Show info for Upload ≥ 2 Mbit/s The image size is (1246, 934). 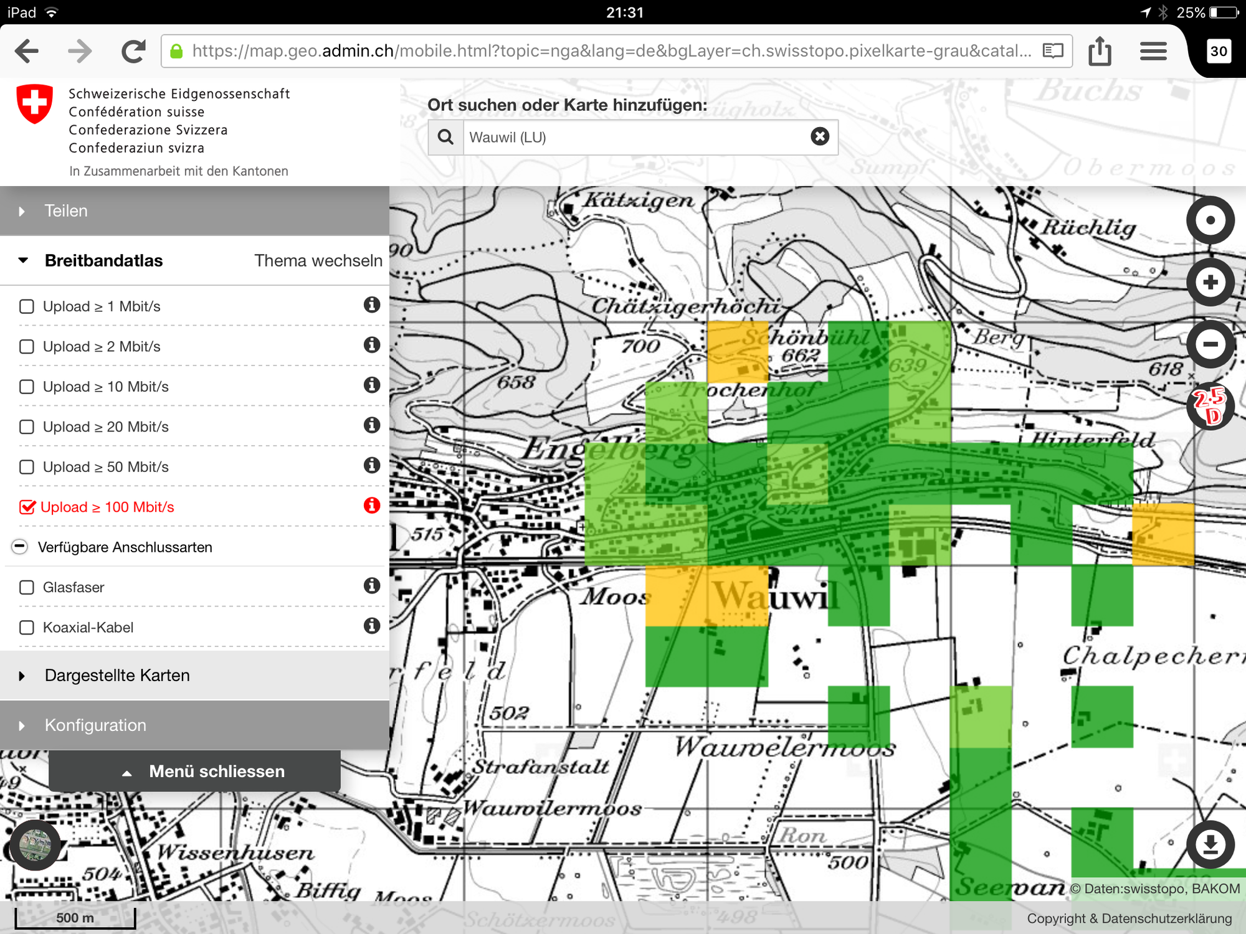point(372,344)
